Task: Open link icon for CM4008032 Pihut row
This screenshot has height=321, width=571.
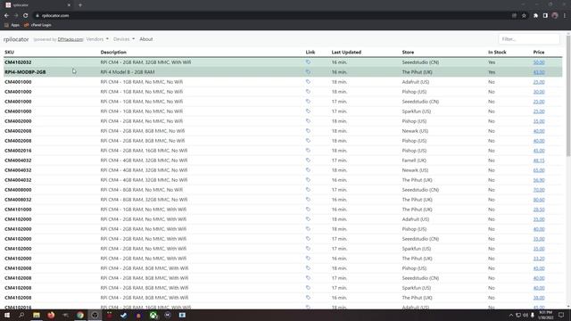Action: (308, 200)
